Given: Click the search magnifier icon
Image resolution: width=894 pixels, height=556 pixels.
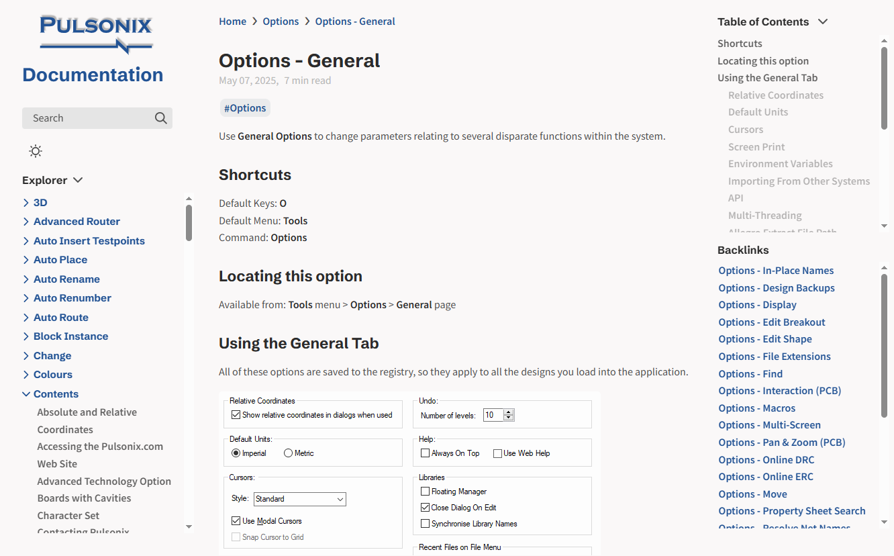Looking at the screenshot, I should (x=161, y=118).
